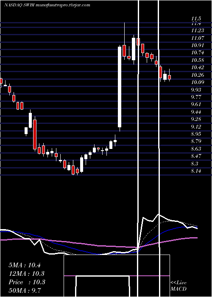212x297 pixels.
Task: Click the 10.74 price axis label
Action: (x=198, y=53)
